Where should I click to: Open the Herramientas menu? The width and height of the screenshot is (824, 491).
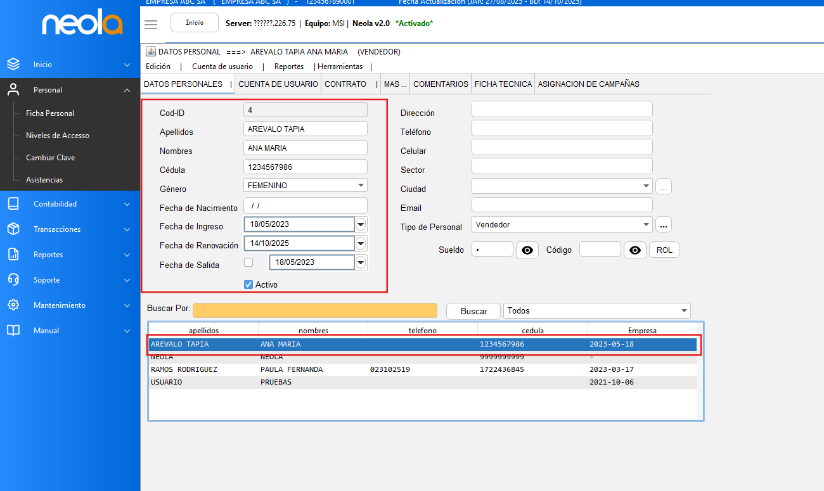pyautogui.click(x=340, y=67)
